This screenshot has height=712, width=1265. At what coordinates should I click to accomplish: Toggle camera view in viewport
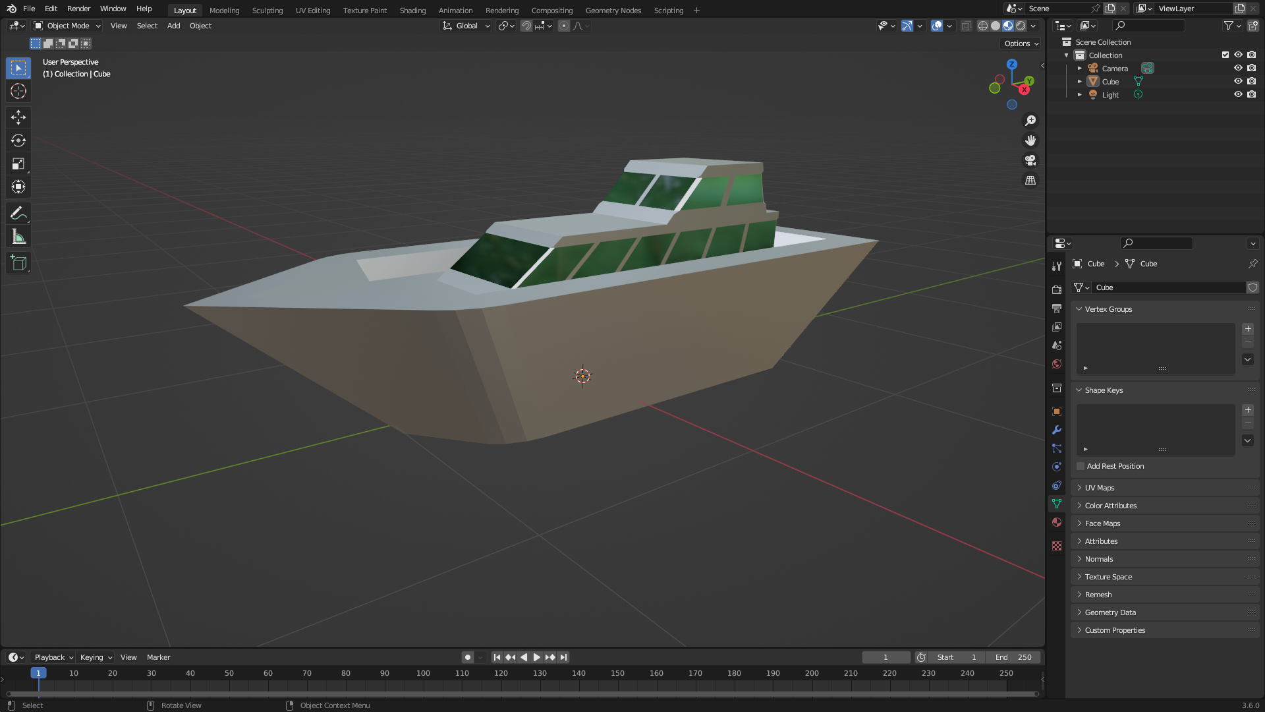click(x=1030, y=160)
